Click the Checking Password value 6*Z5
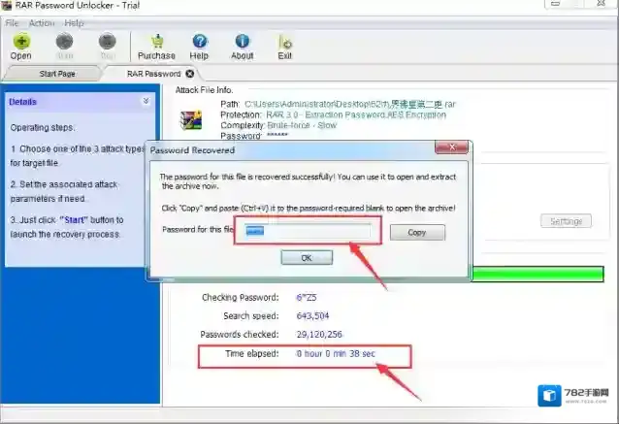 coord(307,297)
